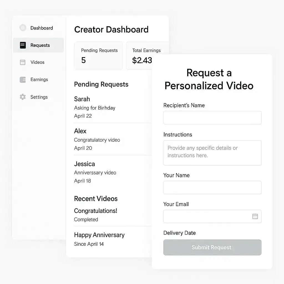284x284 pixels.
Task: Click the Recipient's Name label
Action: 184,105
